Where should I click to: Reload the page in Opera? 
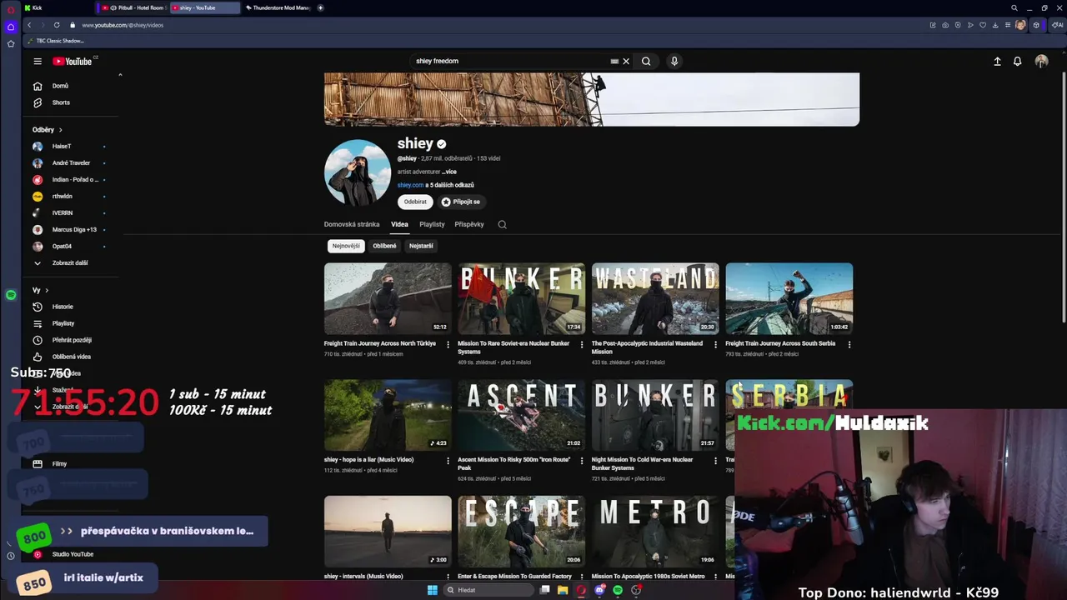click(57, 25)
